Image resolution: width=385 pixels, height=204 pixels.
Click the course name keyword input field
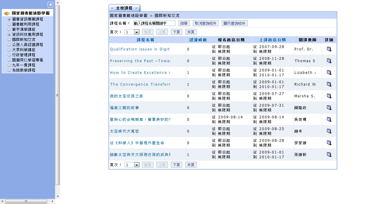pyautogui.click(x=154, y=23)
